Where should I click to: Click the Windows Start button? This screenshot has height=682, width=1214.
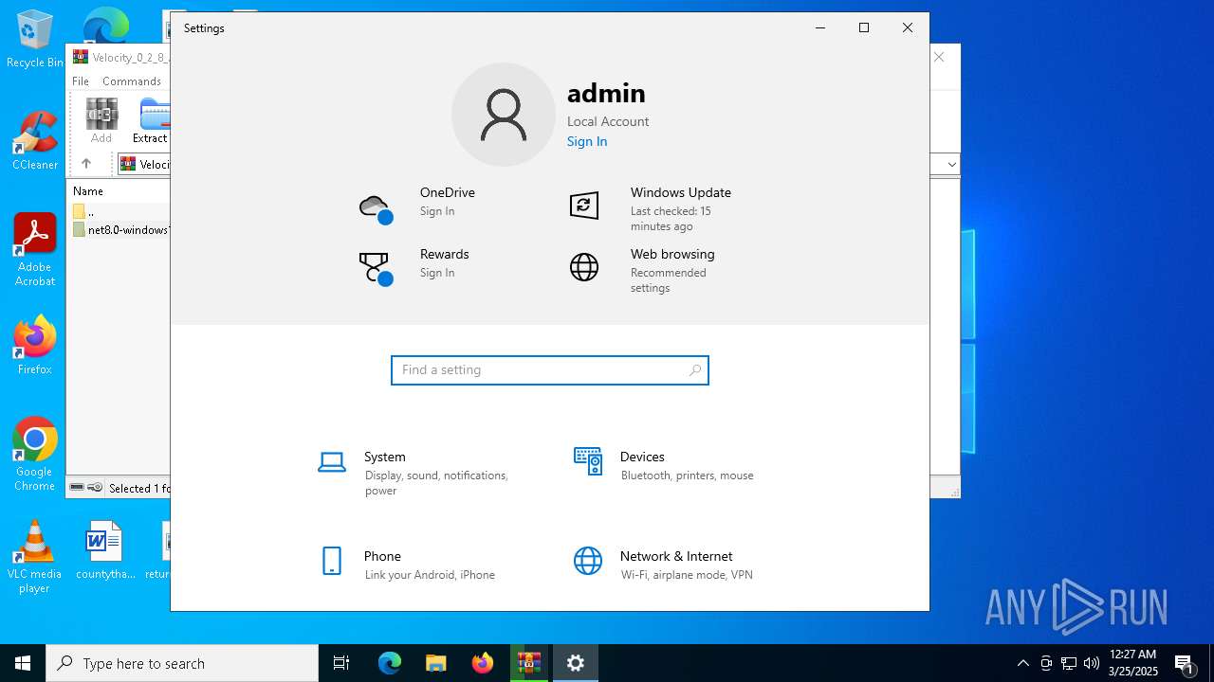click(23, 663)
